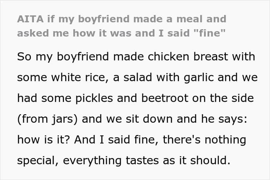Click the word "pickles" in the body text
Viewport: 270px width, 180px height.
coord(94,98)
